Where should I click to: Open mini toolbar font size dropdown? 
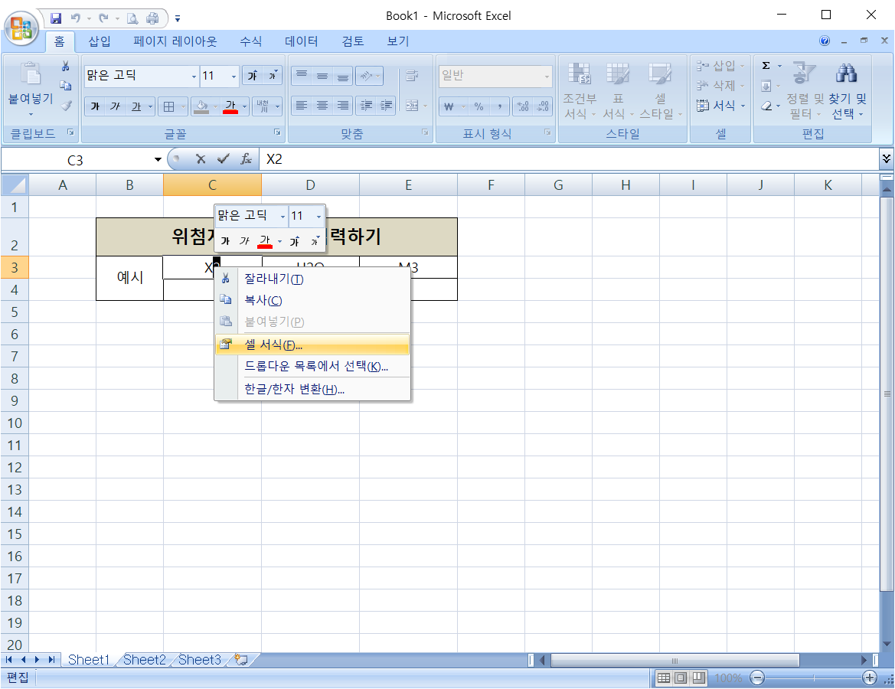pyautogui.click(x=318, y=217)
